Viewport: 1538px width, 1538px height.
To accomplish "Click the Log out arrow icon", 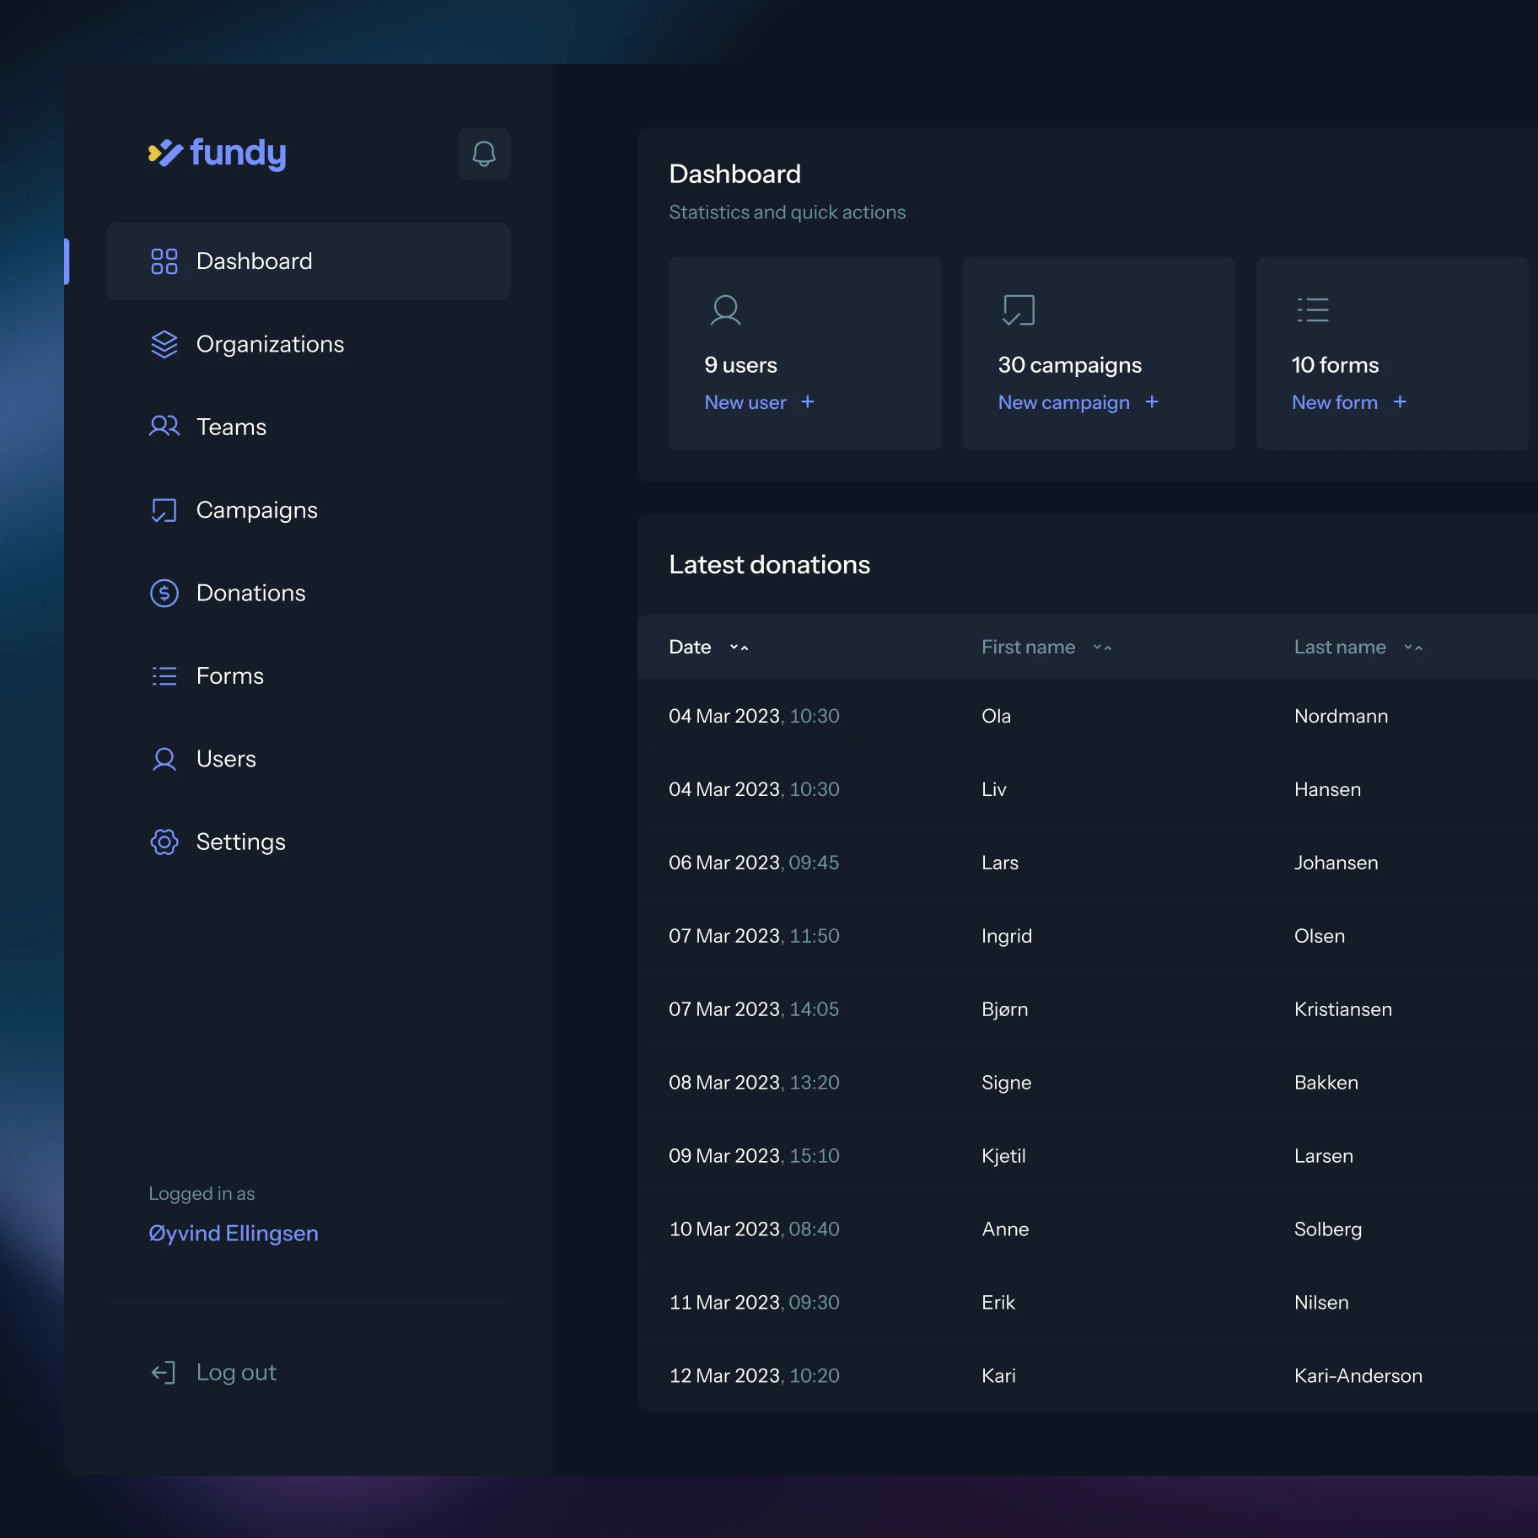I will [164, 1373].
